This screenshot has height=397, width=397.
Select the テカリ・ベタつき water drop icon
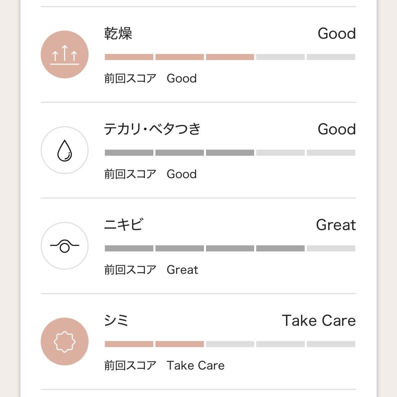pyautogui.click(x=65, y=150)
